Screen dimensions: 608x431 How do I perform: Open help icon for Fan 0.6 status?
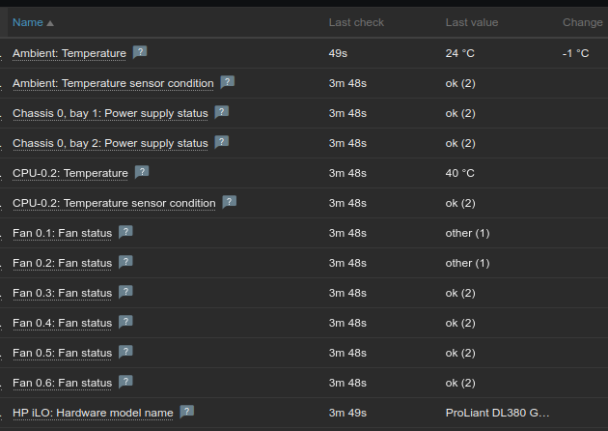coord(125,382)
